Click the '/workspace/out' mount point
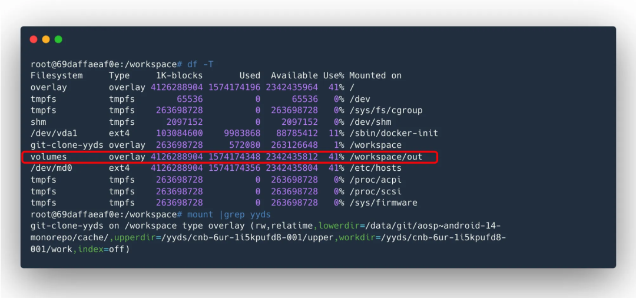Screen dimensions: 636x298 [386, 157]
